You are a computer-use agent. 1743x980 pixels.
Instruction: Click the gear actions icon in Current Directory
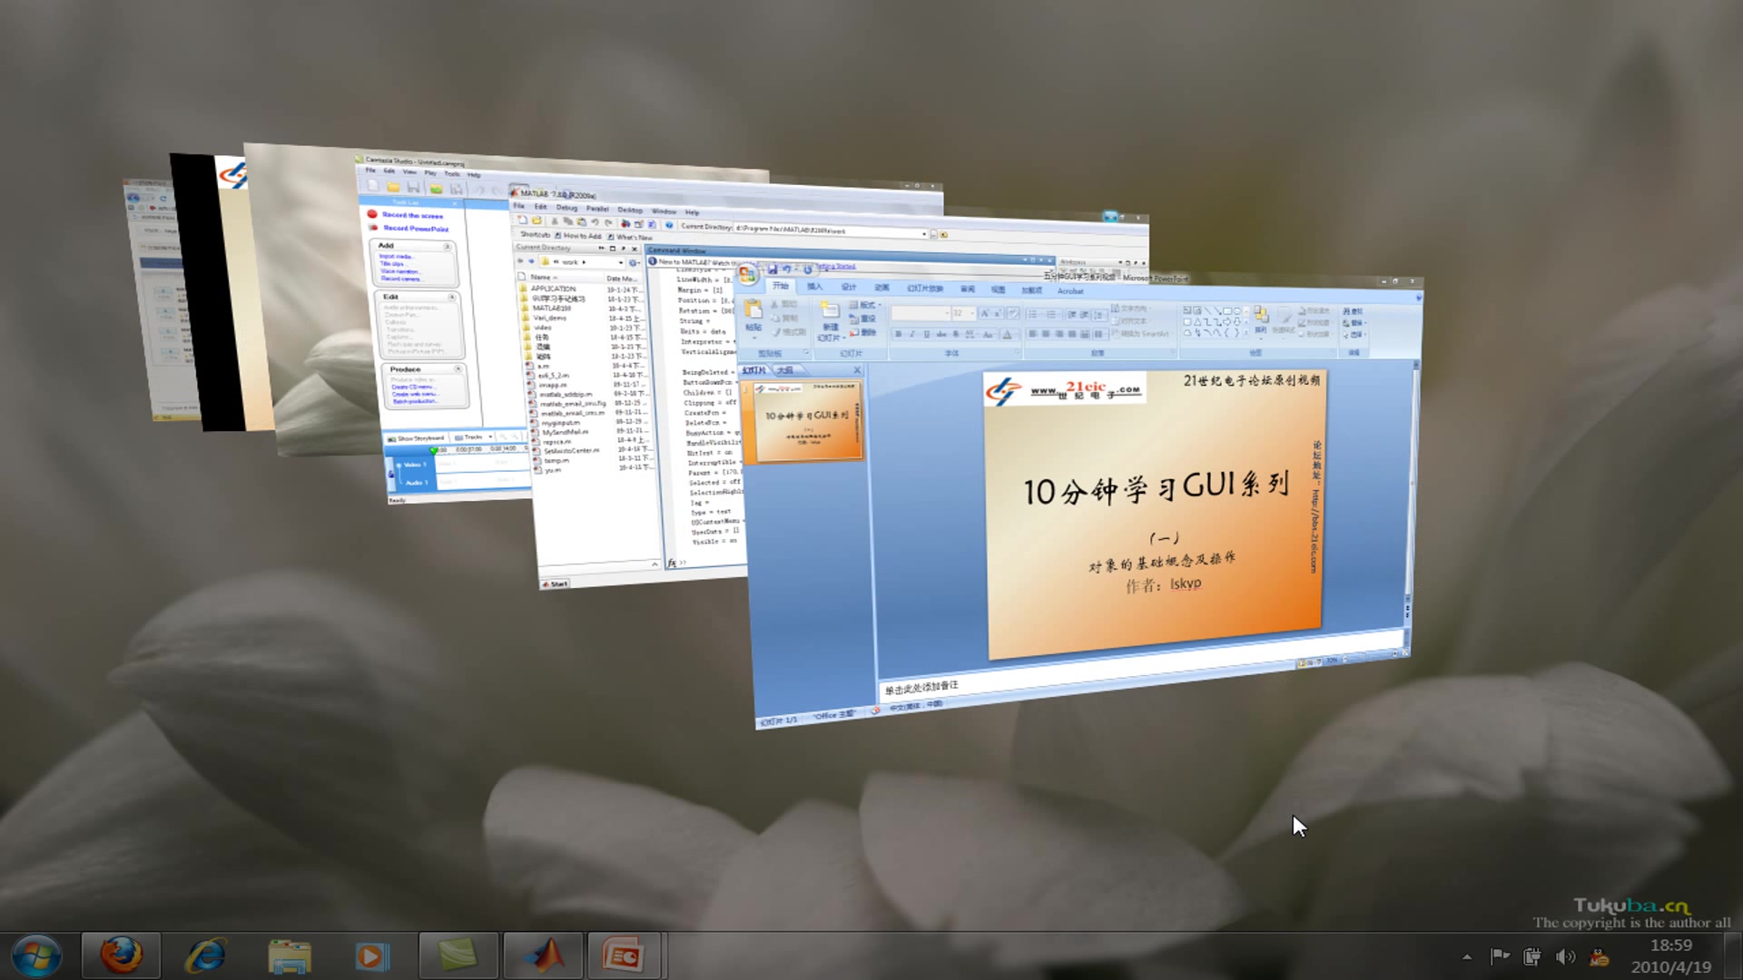[633, 263]
